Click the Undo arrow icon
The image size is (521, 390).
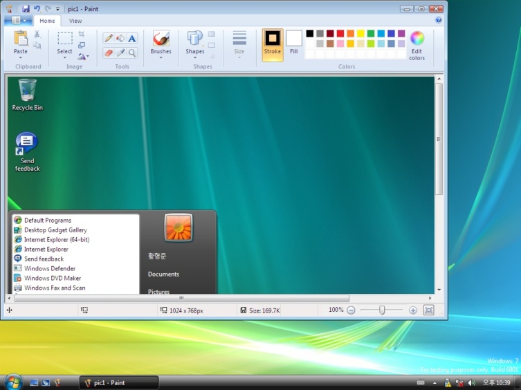click(x=37, y=9)
